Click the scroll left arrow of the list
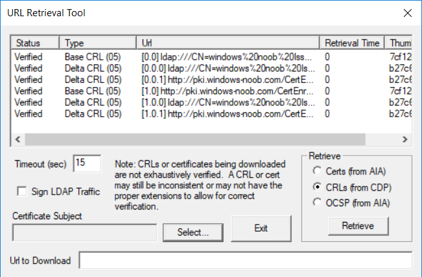 [x=18, y=139]
